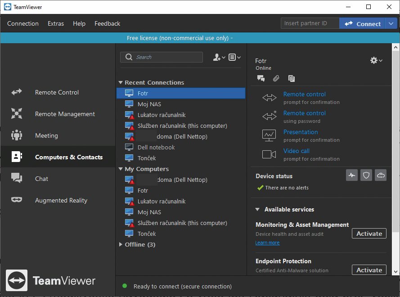Click the TeamViewer logo at bottom left
This screenshot has width=400, height=297.
click(x=17, y=280)
